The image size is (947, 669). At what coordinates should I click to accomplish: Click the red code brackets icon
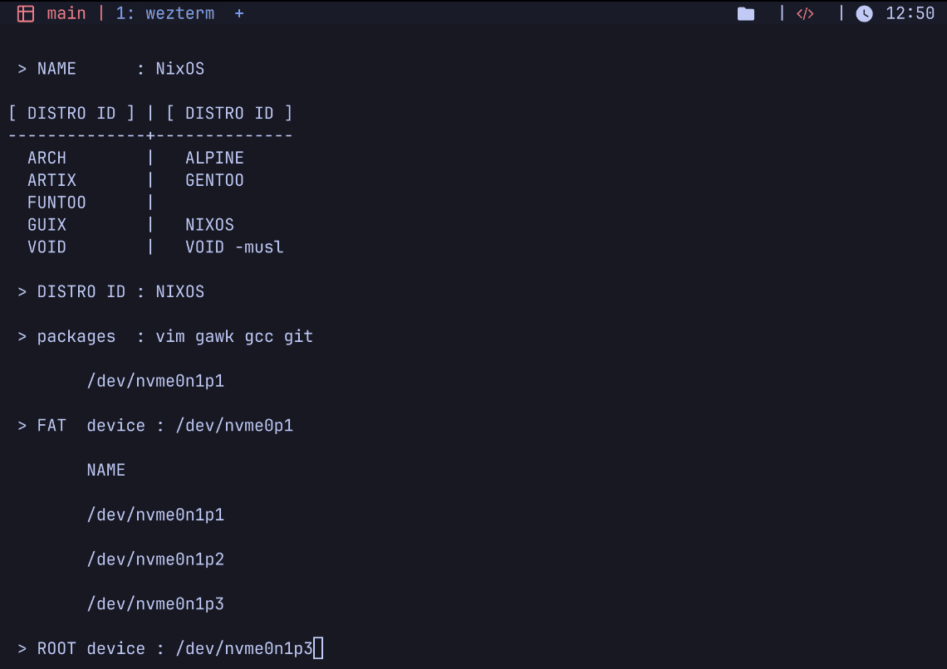click(x=805, y=14)
